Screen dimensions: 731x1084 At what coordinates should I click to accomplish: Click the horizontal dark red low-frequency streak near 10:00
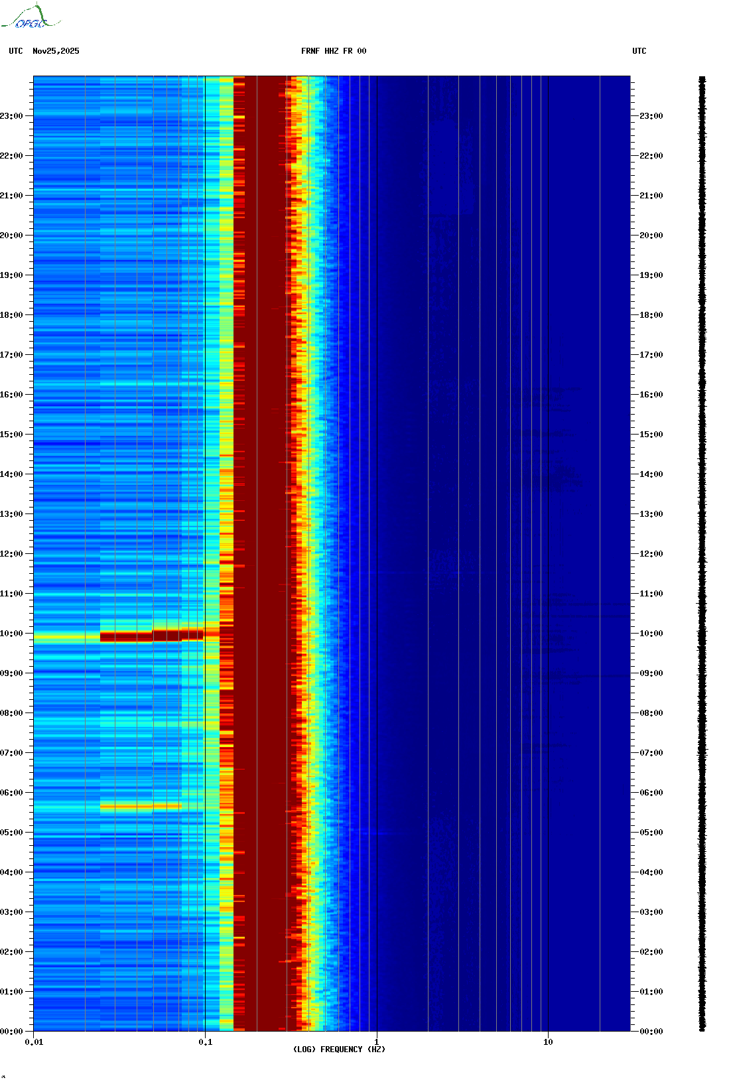pos(151,636)
